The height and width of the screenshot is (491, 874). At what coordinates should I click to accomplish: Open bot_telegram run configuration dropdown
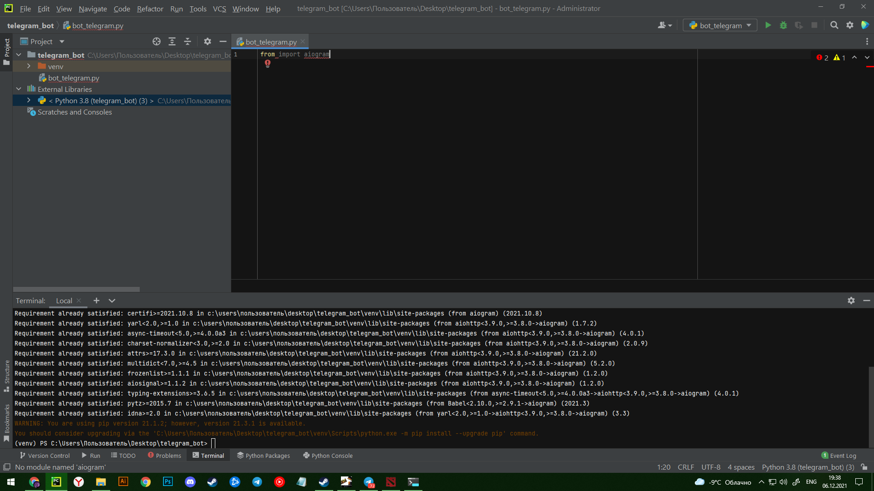720,25
